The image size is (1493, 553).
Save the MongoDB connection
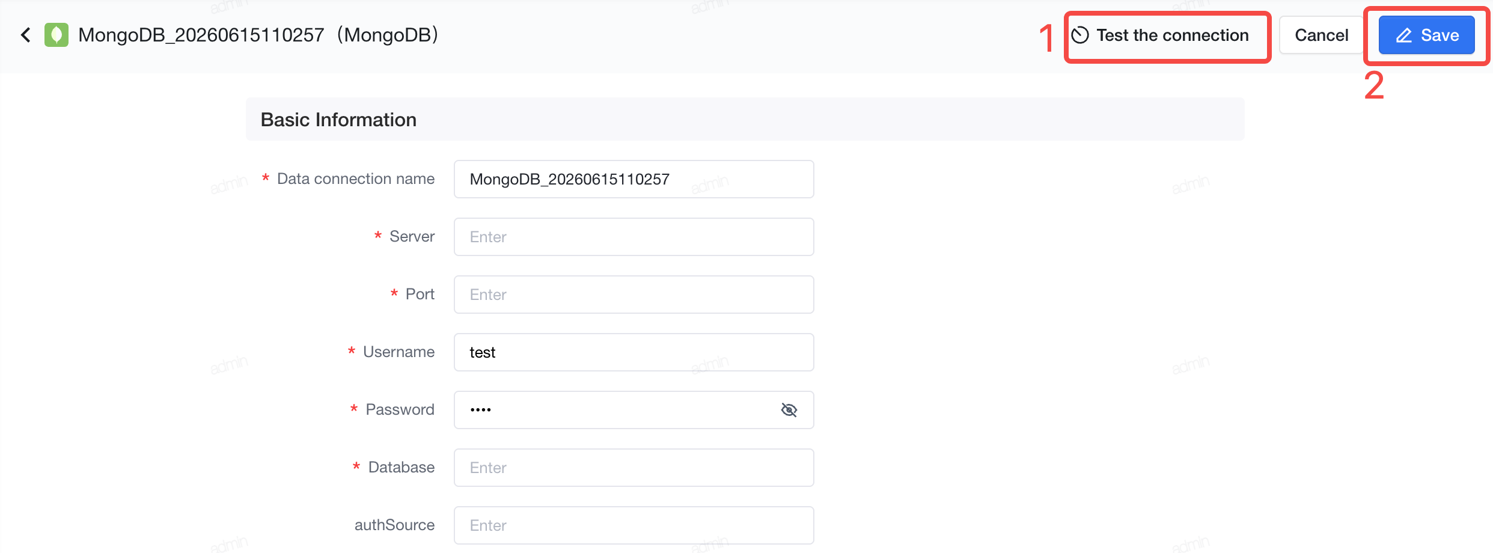pyautogui.click(x=1427, y=35)
